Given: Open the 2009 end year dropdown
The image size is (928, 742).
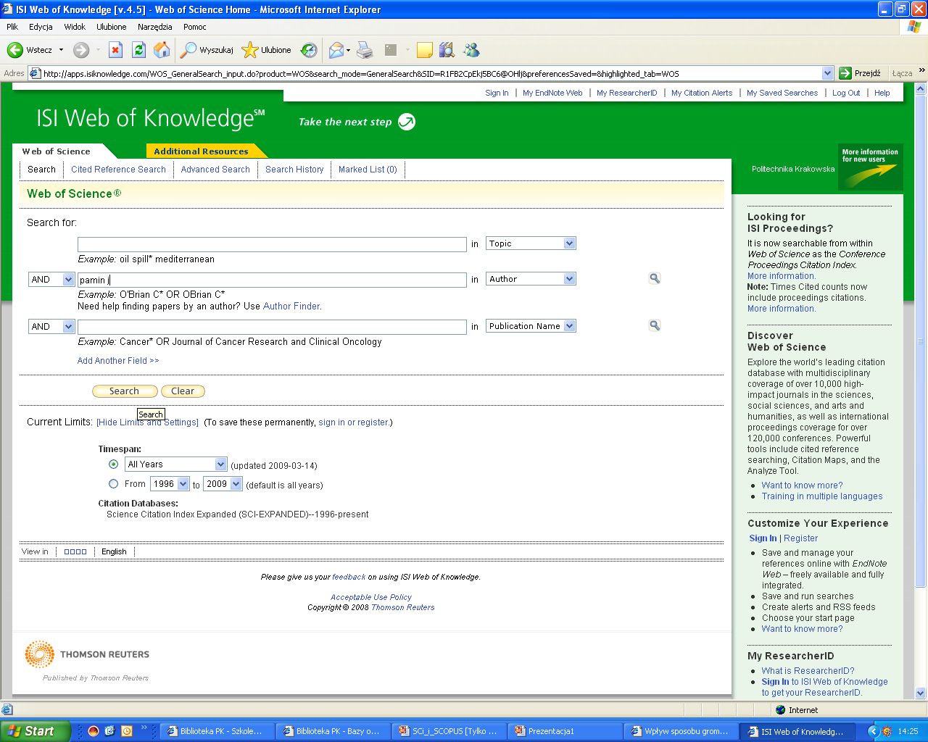Looking at the screenshot, I should point(223,483).
